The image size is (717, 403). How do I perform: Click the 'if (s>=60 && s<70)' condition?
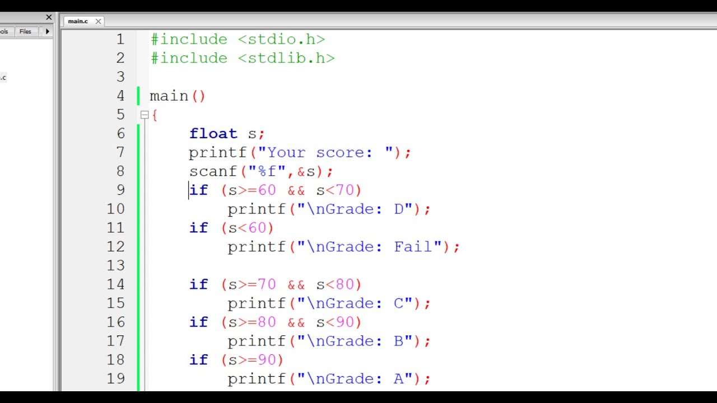click(x=276, y=190)
